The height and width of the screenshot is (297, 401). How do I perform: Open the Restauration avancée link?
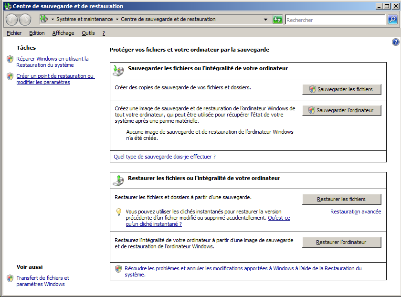coord(356,212)
